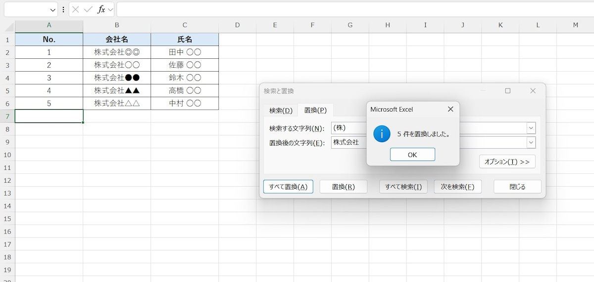Screen dimensions: 594x282
Task: Open the Name Box dropdown
Action: coord(53,9)
